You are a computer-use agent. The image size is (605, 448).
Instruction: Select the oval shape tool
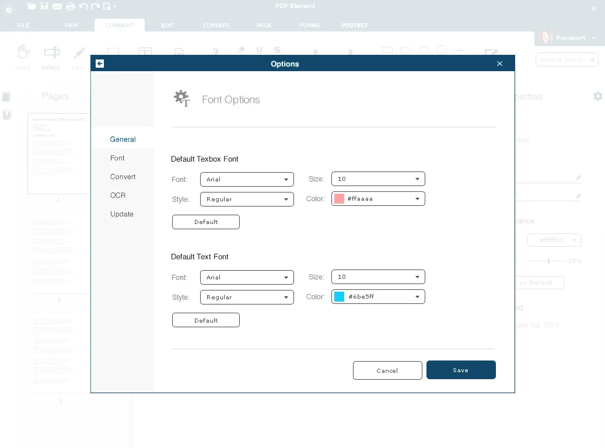[405, 50]
